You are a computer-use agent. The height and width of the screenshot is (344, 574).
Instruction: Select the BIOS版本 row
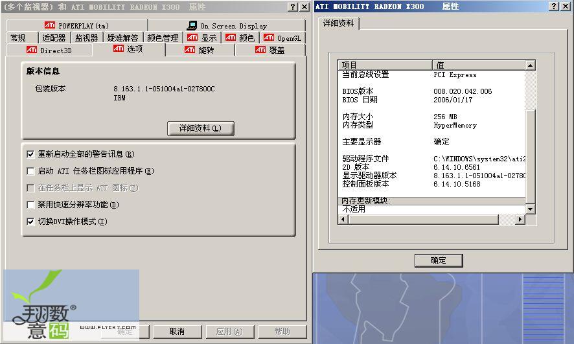[432, 91]
